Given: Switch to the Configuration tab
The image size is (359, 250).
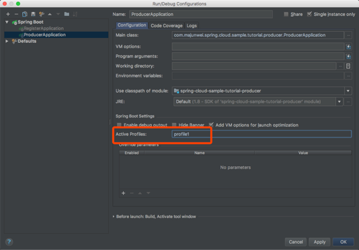Looking at the screenshot, I should 131,25.
